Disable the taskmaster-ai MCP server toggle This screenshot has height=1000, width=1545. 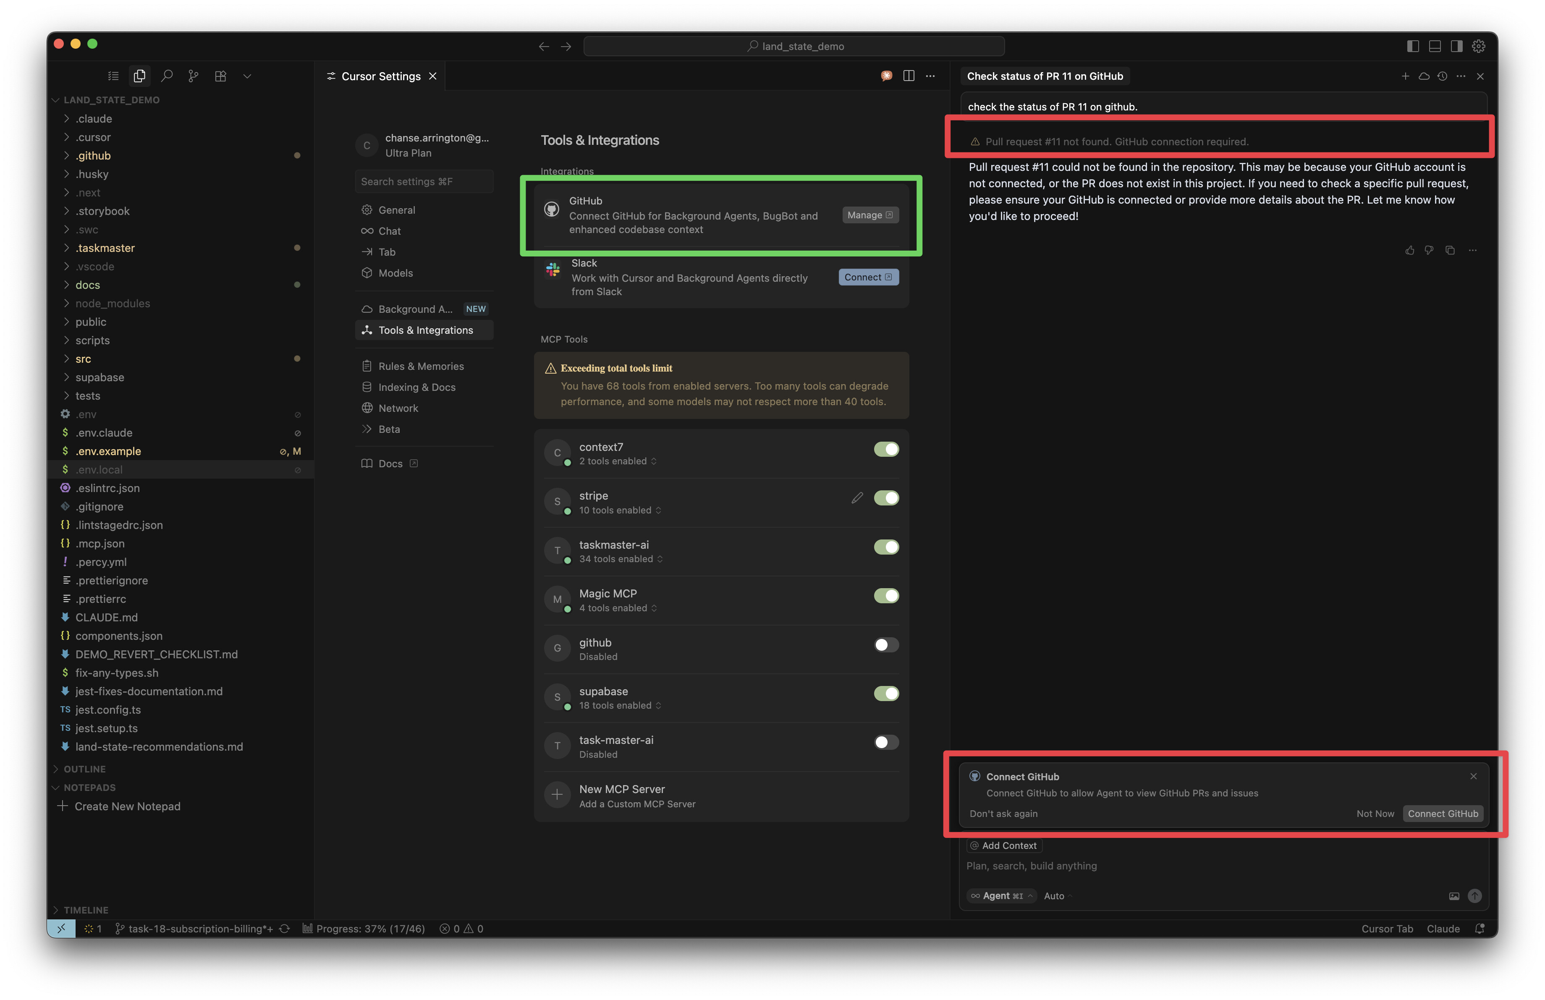886,547
